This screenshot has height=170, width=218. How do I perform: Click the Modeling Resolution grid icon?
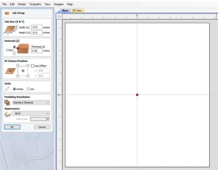[x=7, y=102]
